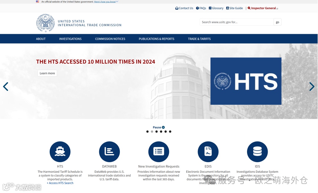Click the IDS database circle icon
The image size is (318, 193).
pos(257,152)
